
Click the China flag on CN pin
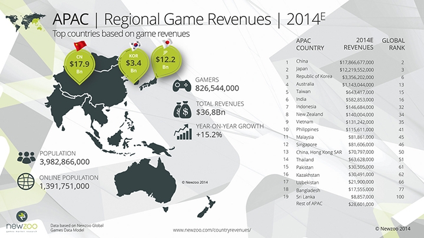tap(81, 46)
